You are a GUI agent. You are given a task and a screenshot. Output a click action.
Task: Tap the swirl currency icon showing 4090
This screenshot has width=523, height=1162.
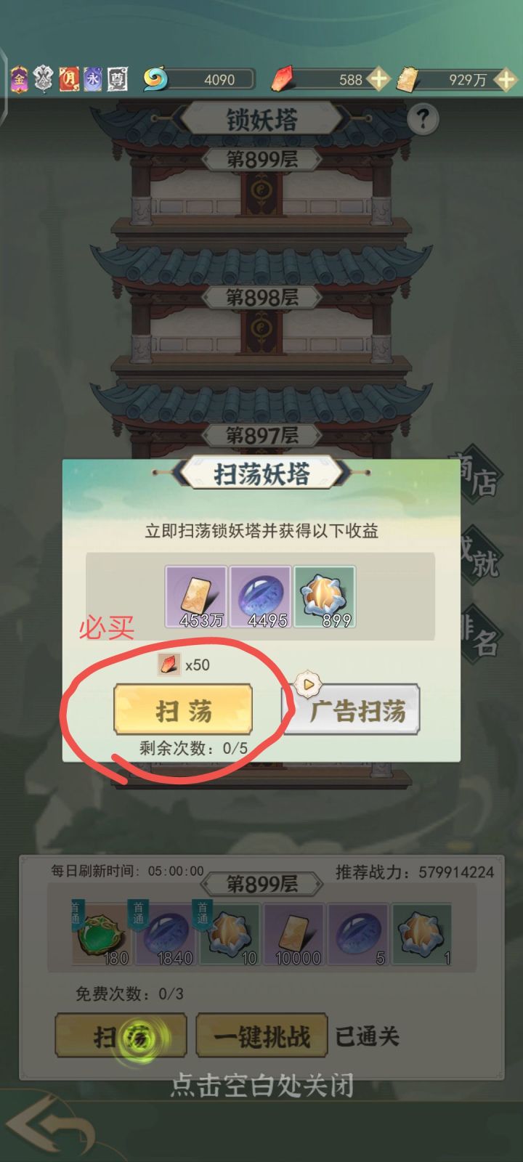tap(155, 78)
